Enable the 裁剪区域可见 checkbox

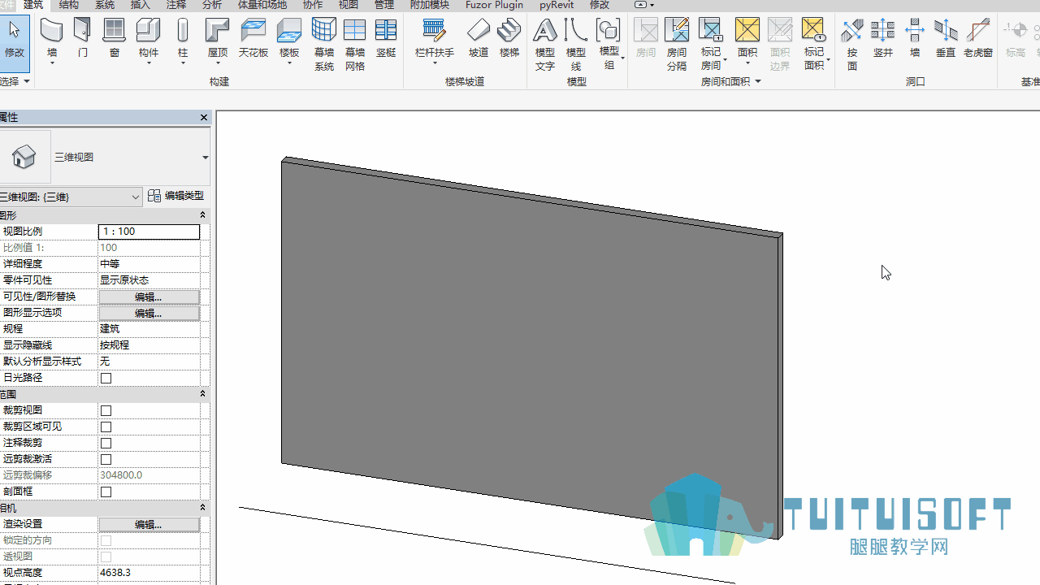coord(106,427)
